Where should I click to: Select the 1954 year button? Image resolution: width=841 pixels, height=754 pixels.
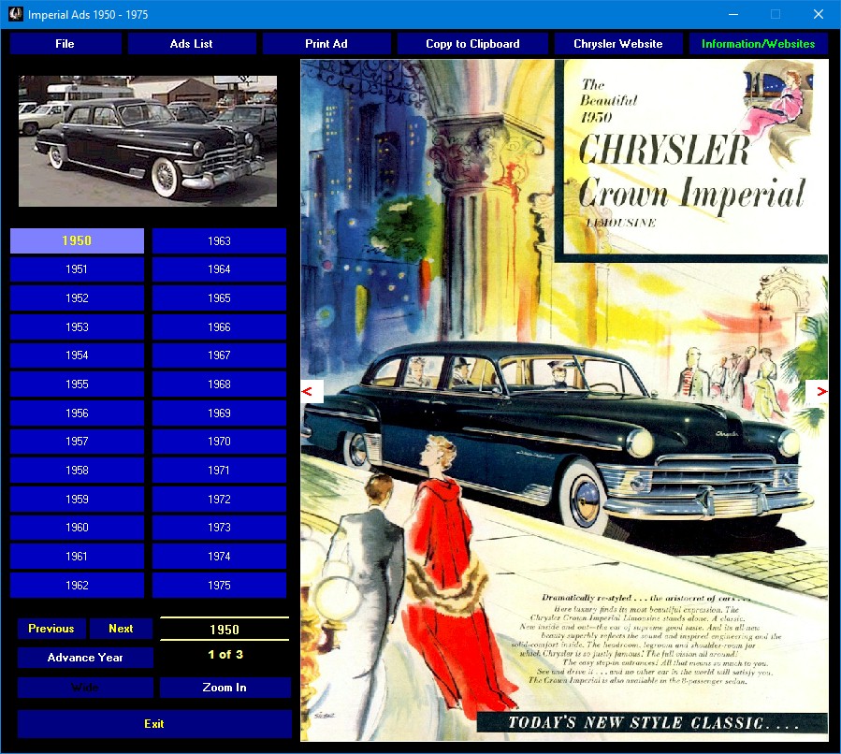pos(78,355)
